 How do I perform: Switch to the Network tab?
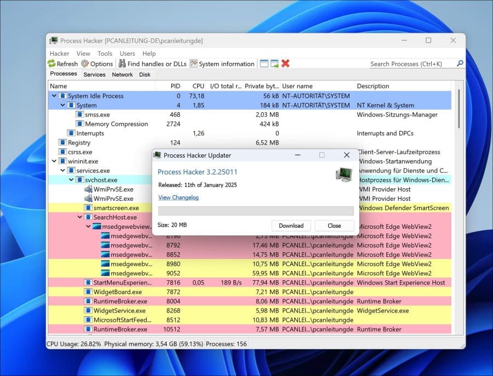coord(122,74)
